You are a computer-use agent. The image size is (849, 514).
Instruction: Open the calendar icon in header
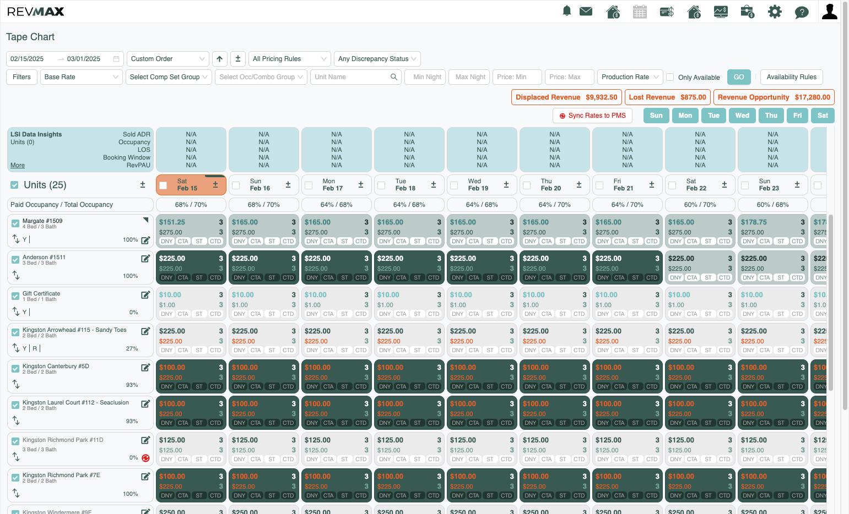[640, 12]
